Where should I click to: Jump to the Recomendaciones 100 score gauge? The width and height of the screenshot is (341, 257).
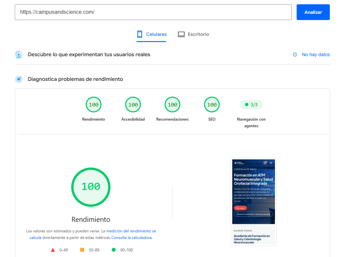pos(172,105)
